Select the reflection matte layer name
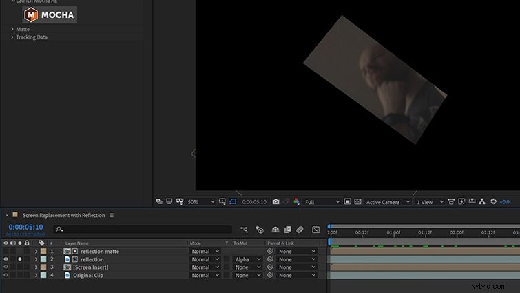Screen dimensions: 520x293 coord(99,252)
